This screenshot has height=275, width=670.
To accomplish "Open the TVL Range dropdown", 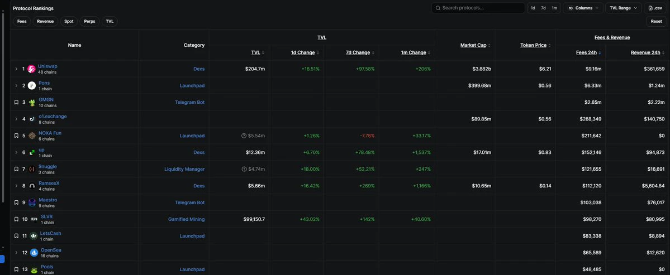I will click(x=623, y=8).
